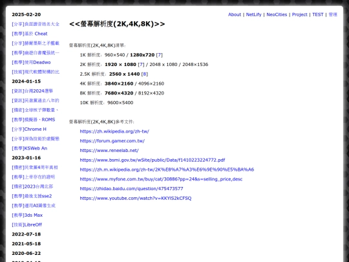This screenshot has height=262, width=349.
Task: Open the [教學]運用AI圖像生成 article
Action: (x=34, y=206)
